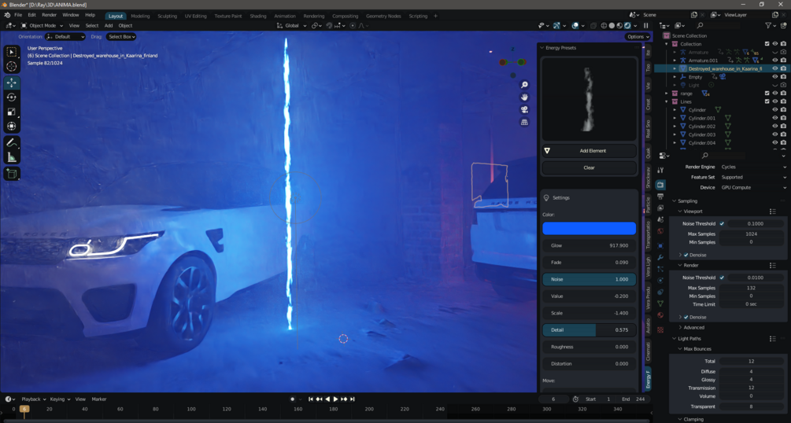
Task: Hide Armature.001 in the outliner
Action: 774,61
